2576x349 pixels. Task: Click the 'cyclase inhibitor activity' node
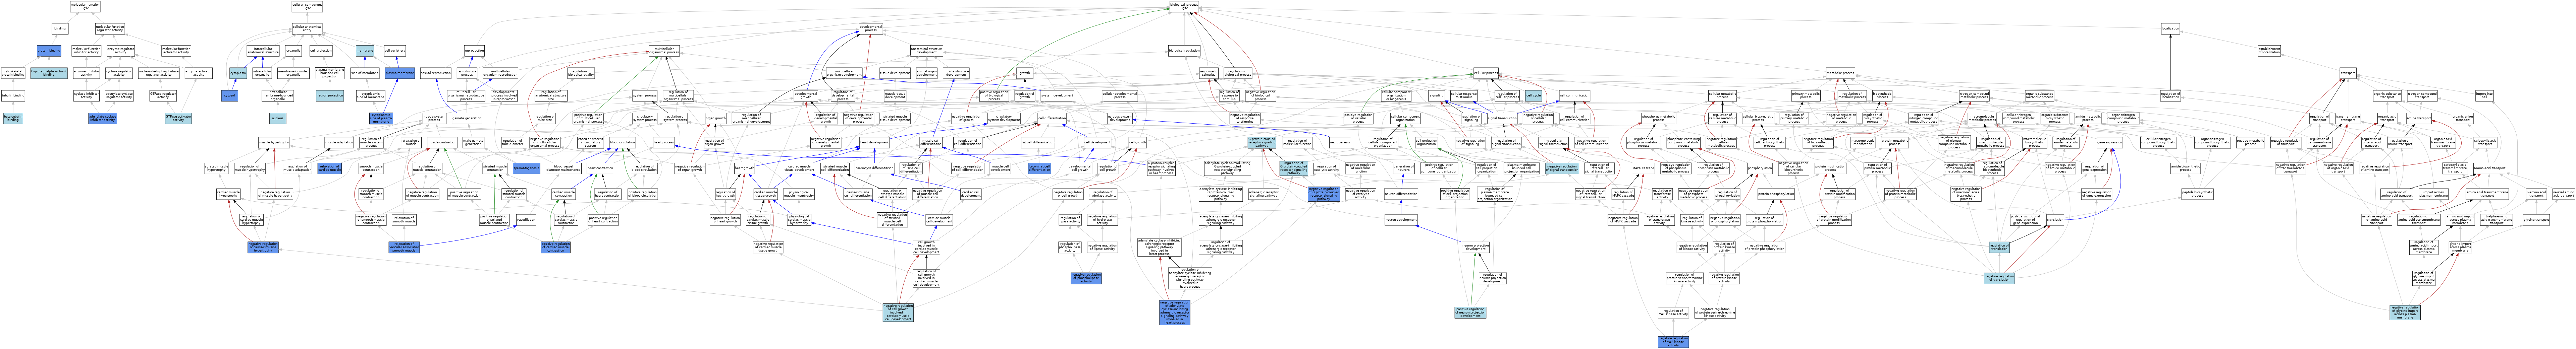(x=86, y=96)
